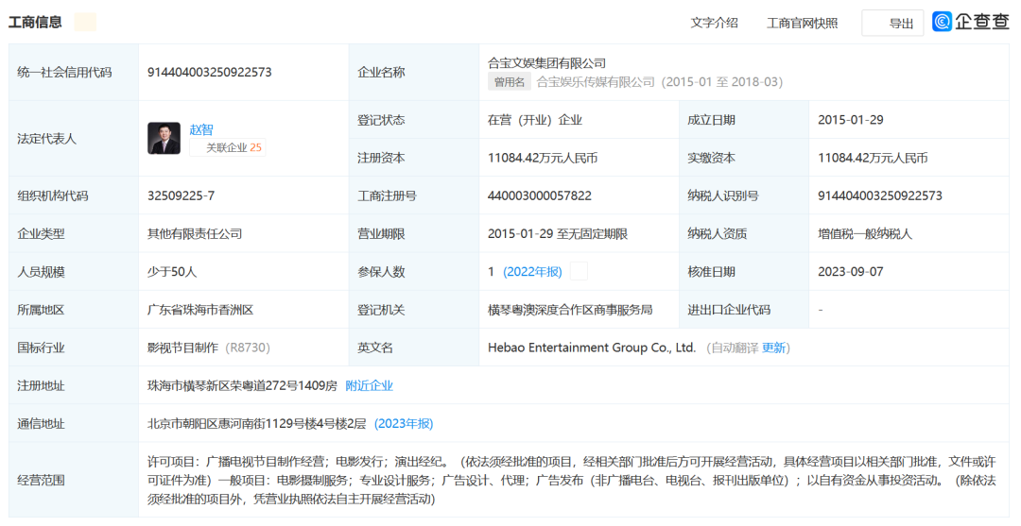Image resolution: width=1021 pixels, height=526 pixels.
Task: Click the staff size value 少于50人
Action: pos(172,272)
